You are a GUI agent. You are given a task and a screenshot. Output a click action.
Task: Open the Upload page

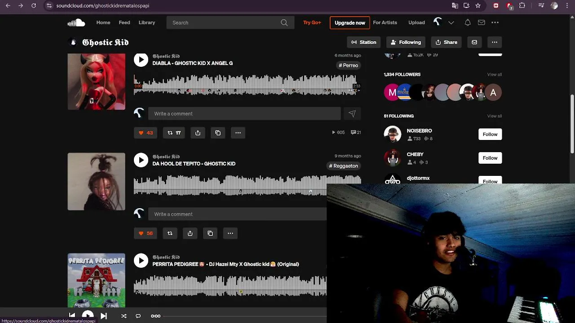click(x=416, y=22)
